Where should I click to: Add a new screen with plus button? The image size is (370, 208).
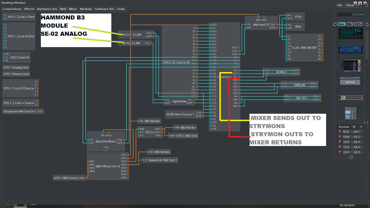coord(354,127)
